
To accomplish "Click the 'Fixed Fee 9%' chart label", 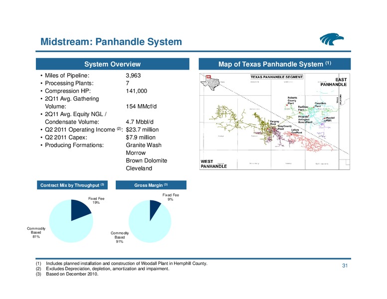I will click(171, 197).
